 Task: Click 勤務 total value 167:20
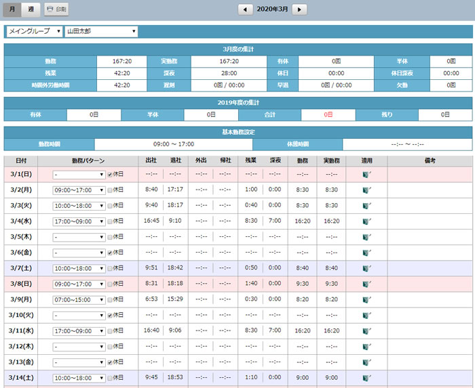122,62
